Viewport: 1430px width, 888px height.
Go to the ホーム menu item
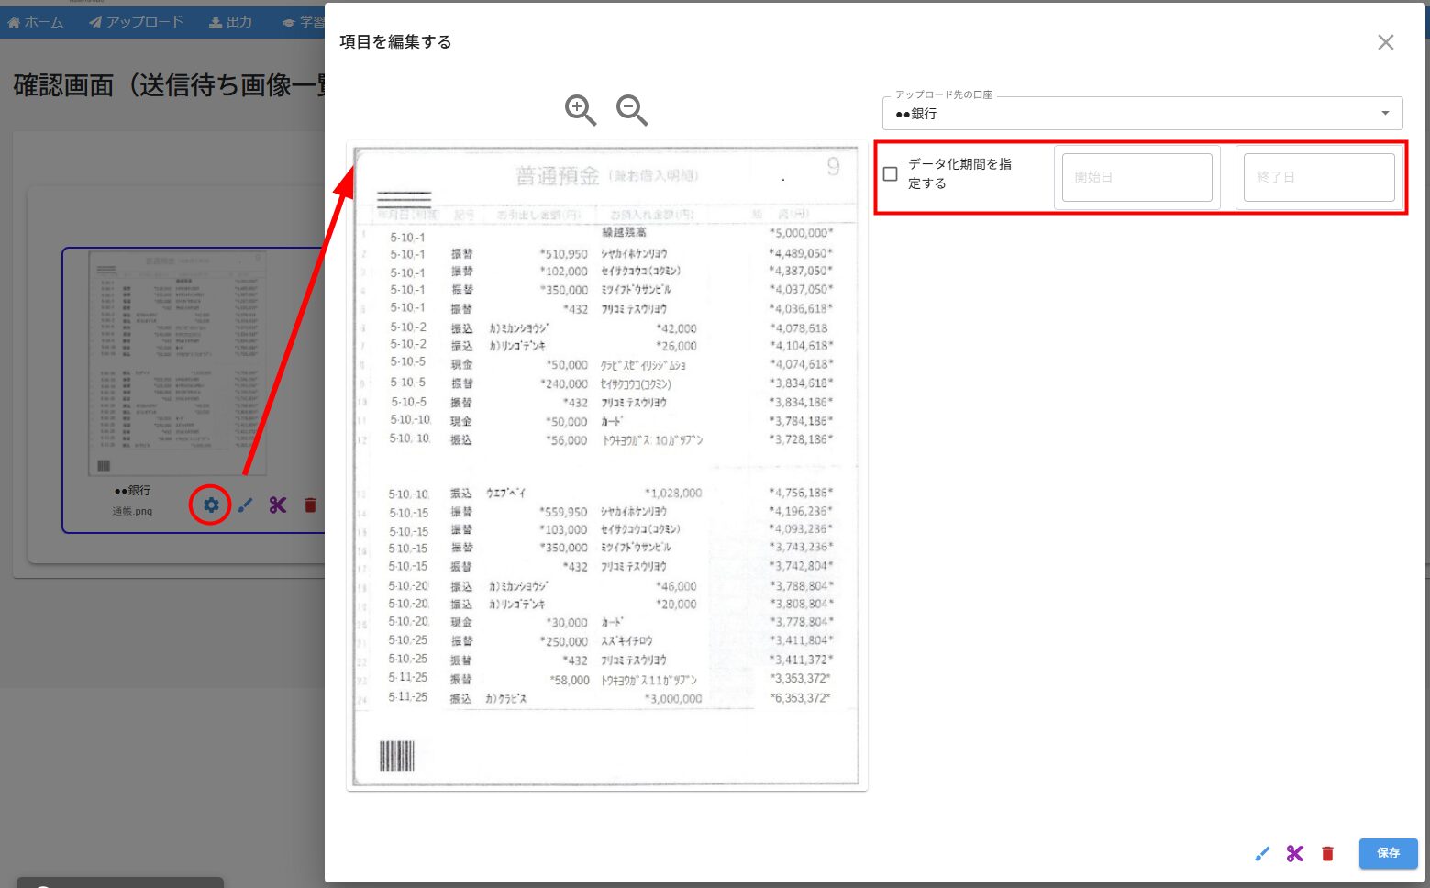click(36, 22)
